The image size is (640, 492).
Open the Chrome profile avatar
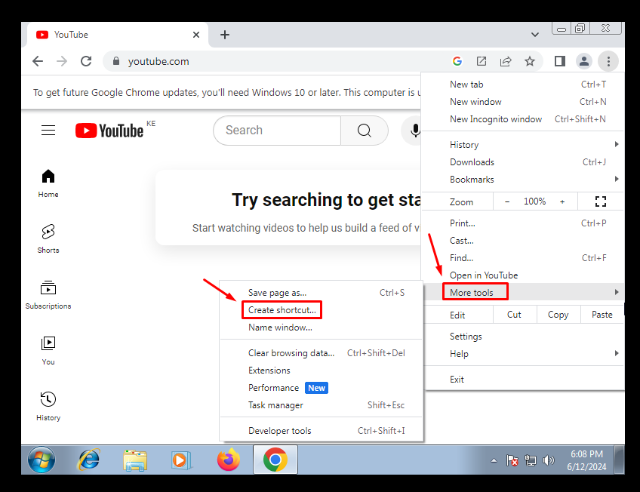pos(584,61)
